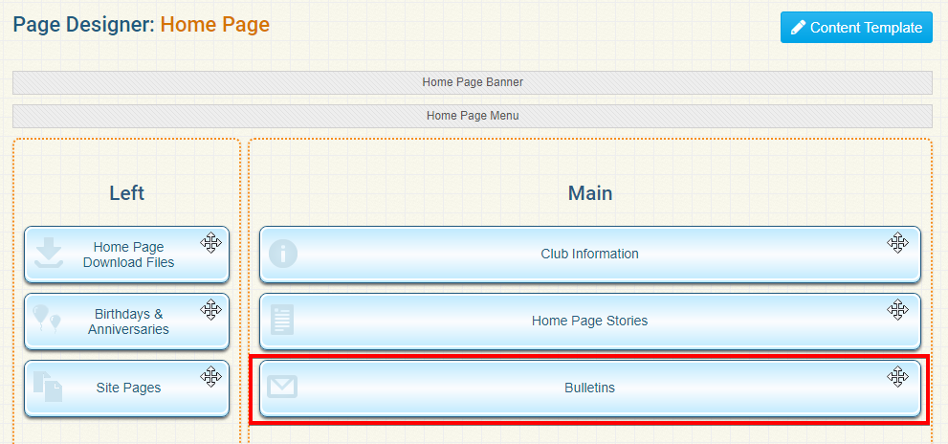Grab move handle on Home Page Download Files
The height and width of the screenshot is (444, 948).
(210, 242)
